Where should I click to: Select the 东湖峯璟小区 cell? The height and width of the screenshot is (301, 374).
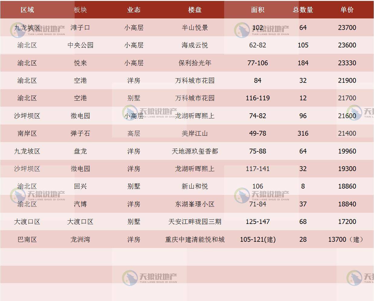[195, 204]
